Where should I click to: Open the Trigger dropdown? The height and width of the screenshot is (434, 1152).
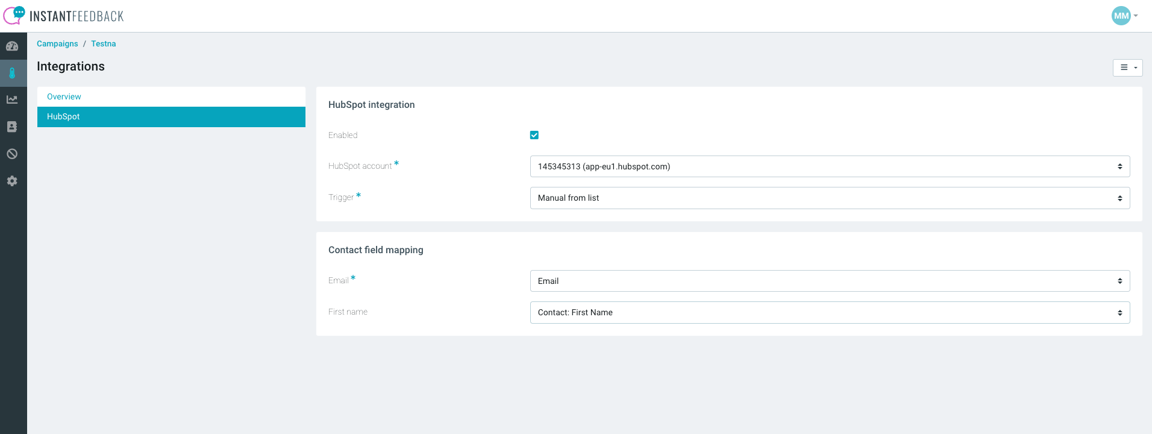pos(830,198)
